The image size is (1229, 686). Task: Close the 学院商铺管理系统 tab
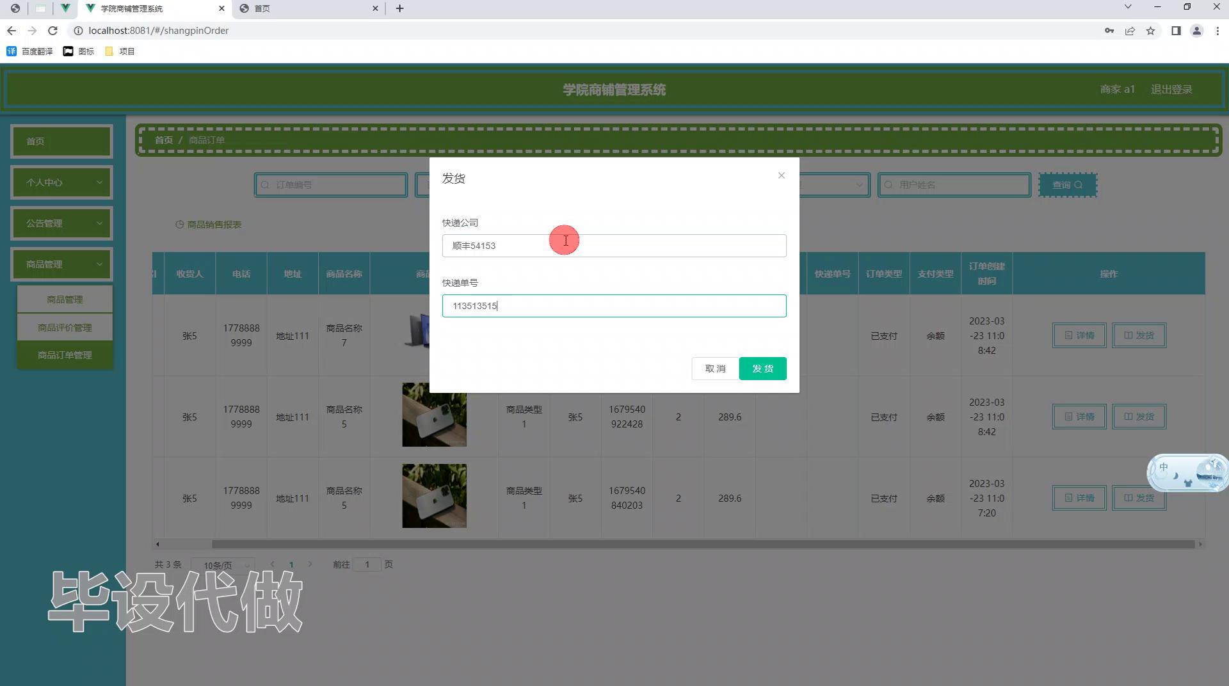221,8
